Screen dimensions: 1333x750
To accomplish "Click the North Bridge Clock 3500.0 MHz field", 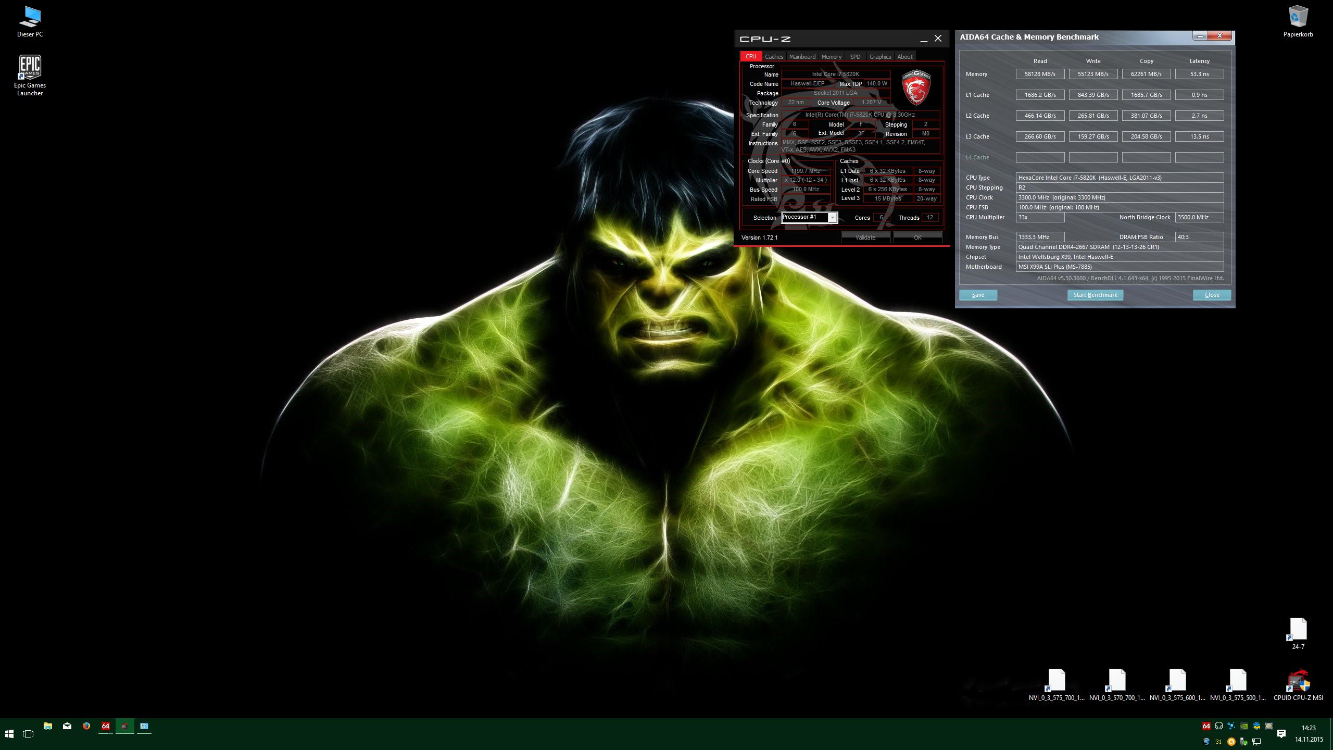I will coord(1199,217).
